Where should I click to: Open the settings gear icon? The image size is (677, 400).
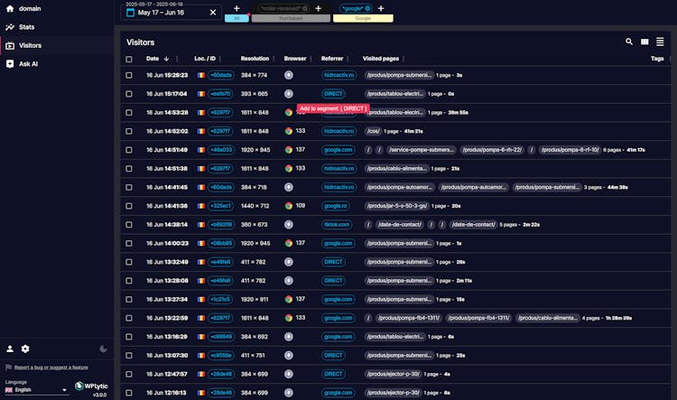(25, 349)
